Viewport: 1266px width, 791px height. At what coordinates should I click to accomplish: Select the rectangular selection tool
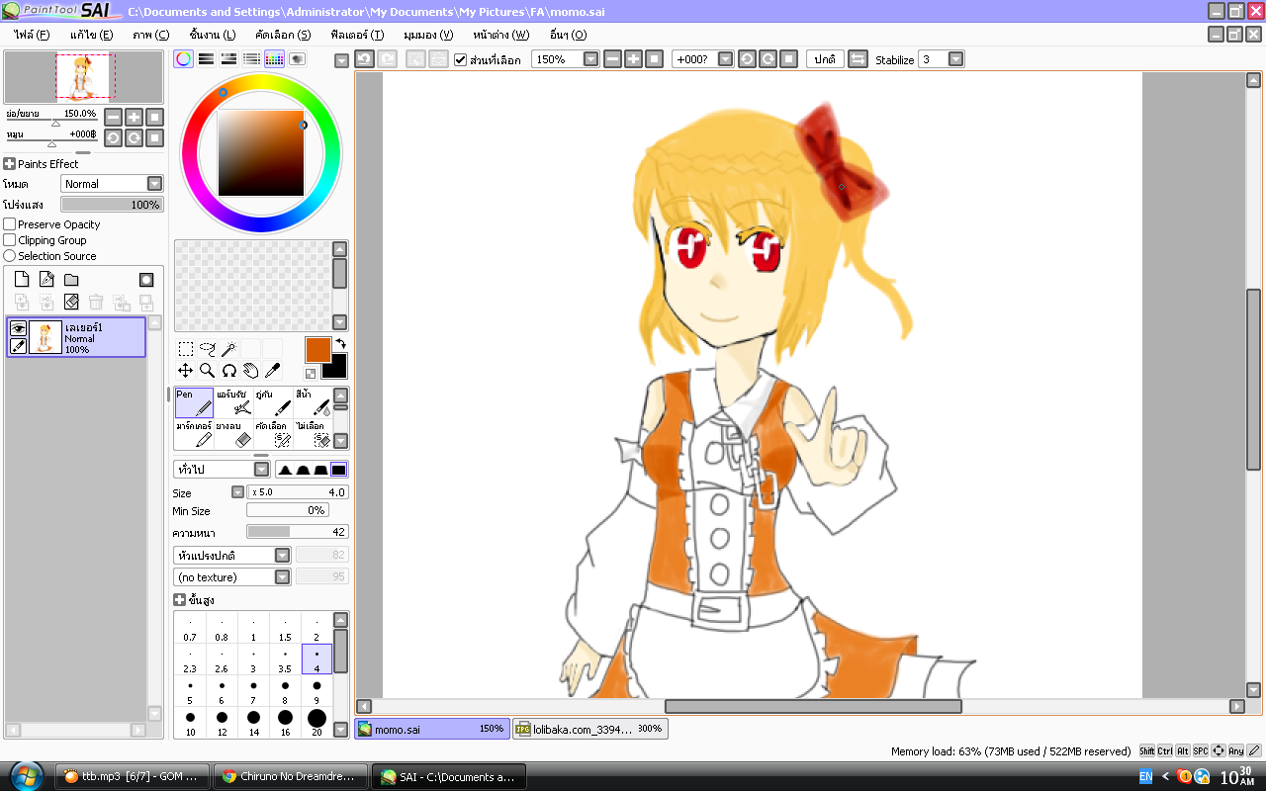186,349
